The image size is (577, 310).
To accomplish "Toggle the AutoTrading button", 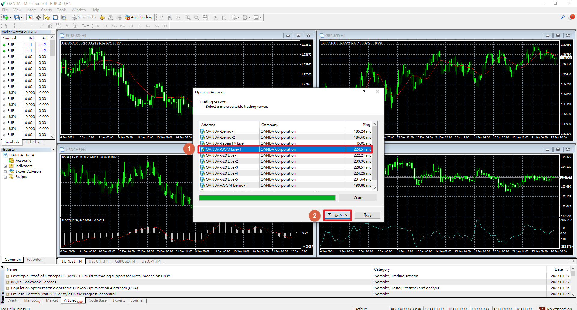I will click(x=139, y=17).
